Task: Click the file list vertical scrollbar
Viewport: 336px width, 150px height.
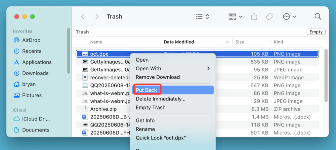Action: click(x=326, y=75)
